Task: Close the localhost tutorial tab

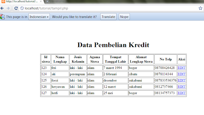Action: (x=41, y=1)
